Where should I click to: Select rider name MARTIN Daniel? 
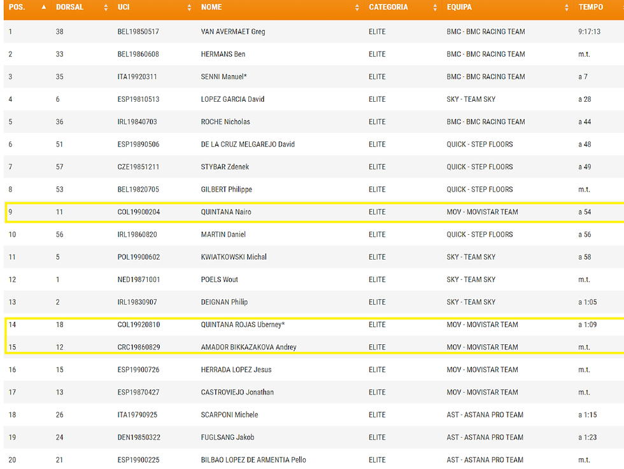223,234
